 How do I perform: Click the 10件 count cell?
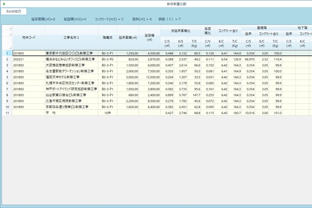(108, 113)
